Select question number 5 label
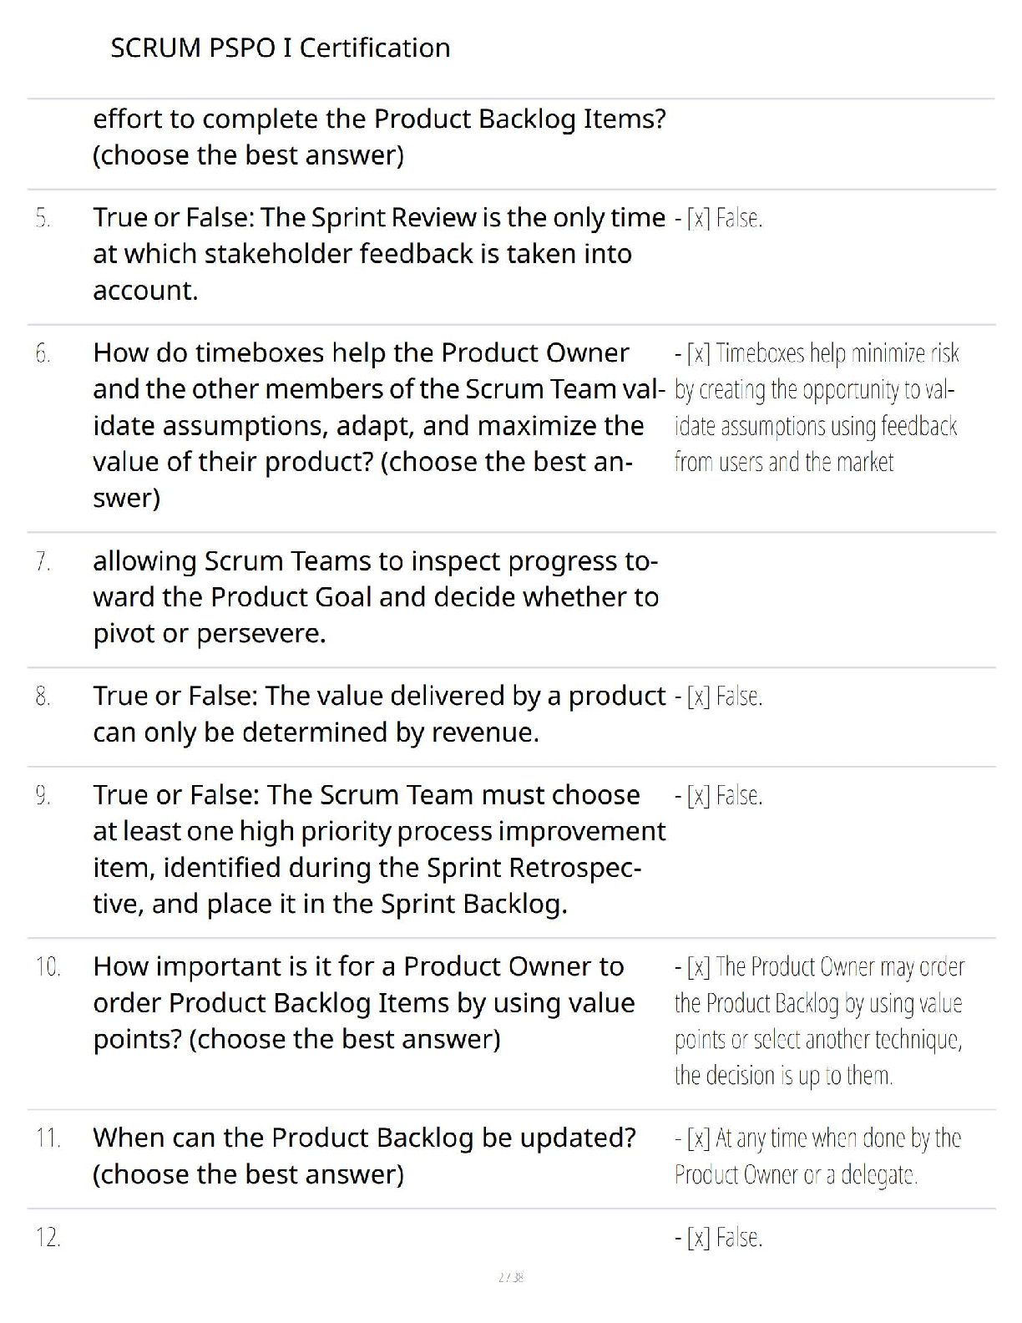The width and height of the screenshot is (1022, 1323). (43, 219)
